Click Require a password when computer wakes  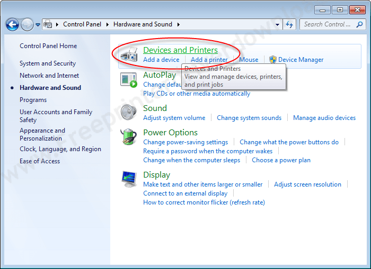(208, 151)
